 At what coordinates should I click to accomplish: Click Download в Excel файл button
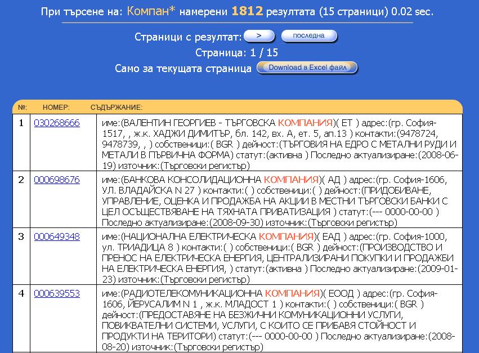tap(307, 68)
